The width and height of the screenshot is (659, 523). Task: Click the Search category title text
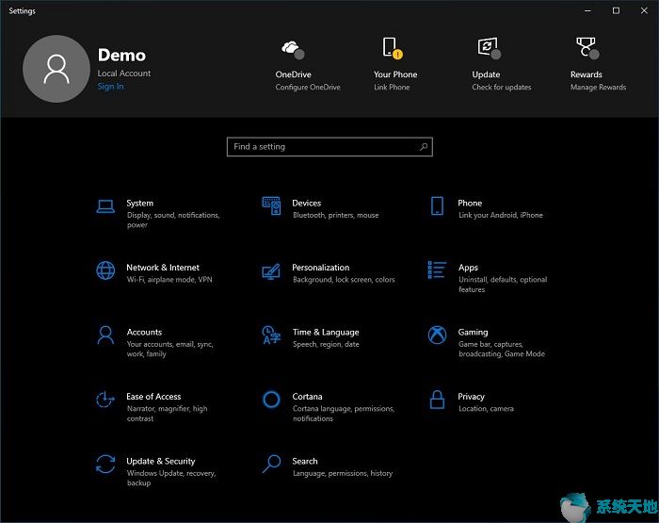coord(305,461)
